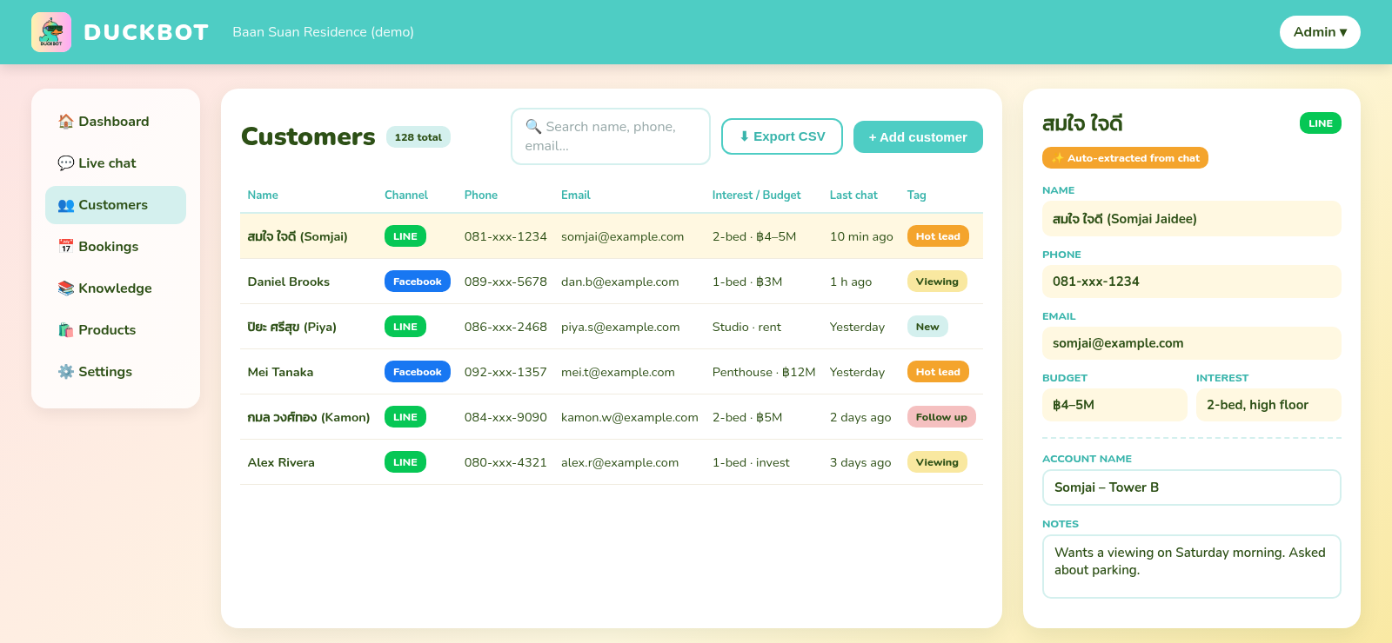Open the Dashboard house icon
Viewport: 1392px width, 643px height.
point(66,122)
